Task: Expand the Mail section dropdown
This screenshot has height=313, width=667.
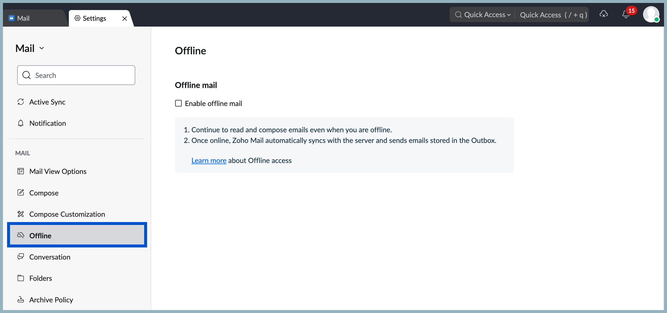Action: pyautogui.click(x=41, y=48)
